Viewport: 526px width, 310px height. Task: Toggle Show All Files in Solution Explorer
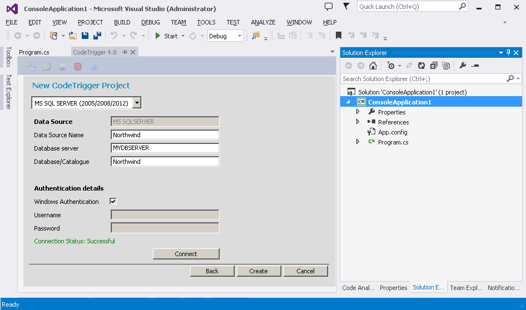point(446,66)
